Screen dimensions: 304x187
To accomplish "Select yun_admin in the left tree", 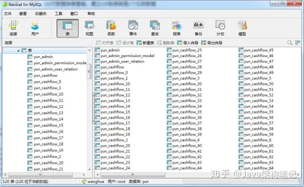I will coord(43,57).
